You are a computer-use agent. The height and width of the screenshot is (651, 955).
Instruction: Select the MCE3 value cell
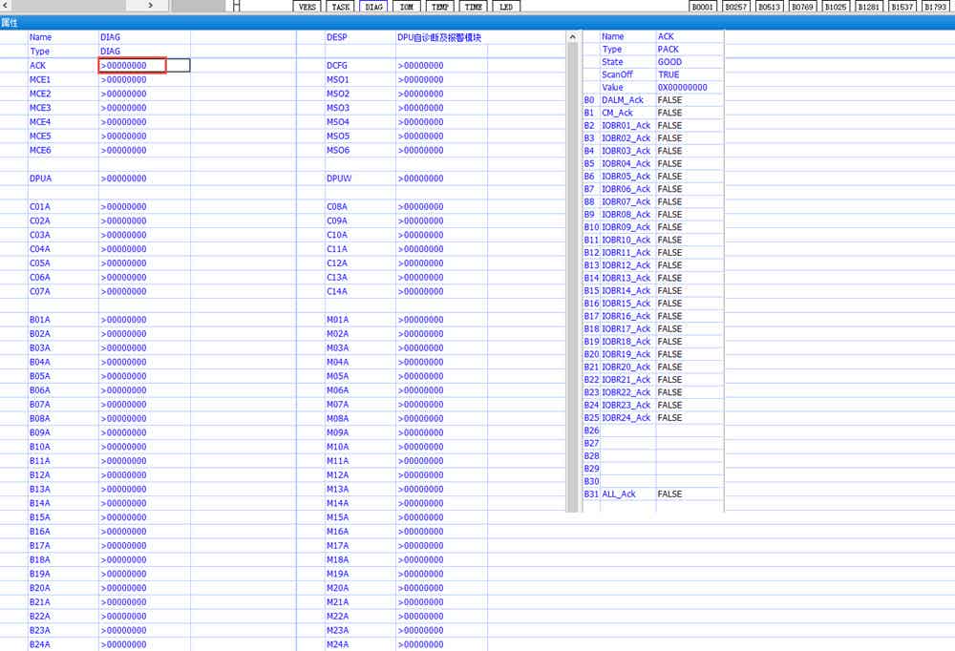(144, 108)
